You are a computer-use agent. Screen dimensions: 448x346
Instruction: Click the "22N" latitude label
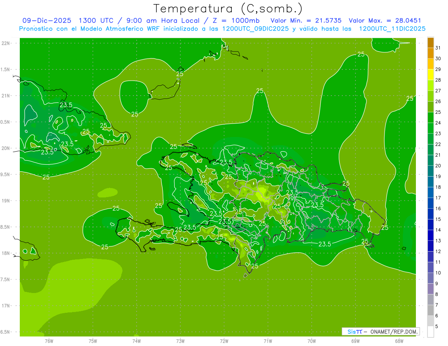(x=6, y=43)
